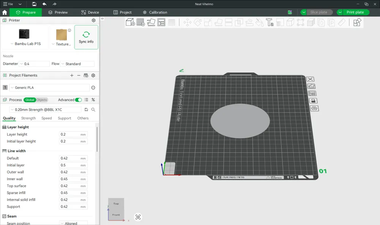Click the Save project icon
Screen dimensions: 380x225
point(34,4)
